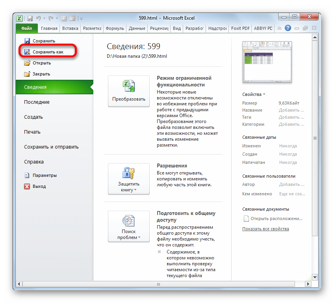
Task: Choose Open (Открыть) with folder icon
Action: coord(37,63)
